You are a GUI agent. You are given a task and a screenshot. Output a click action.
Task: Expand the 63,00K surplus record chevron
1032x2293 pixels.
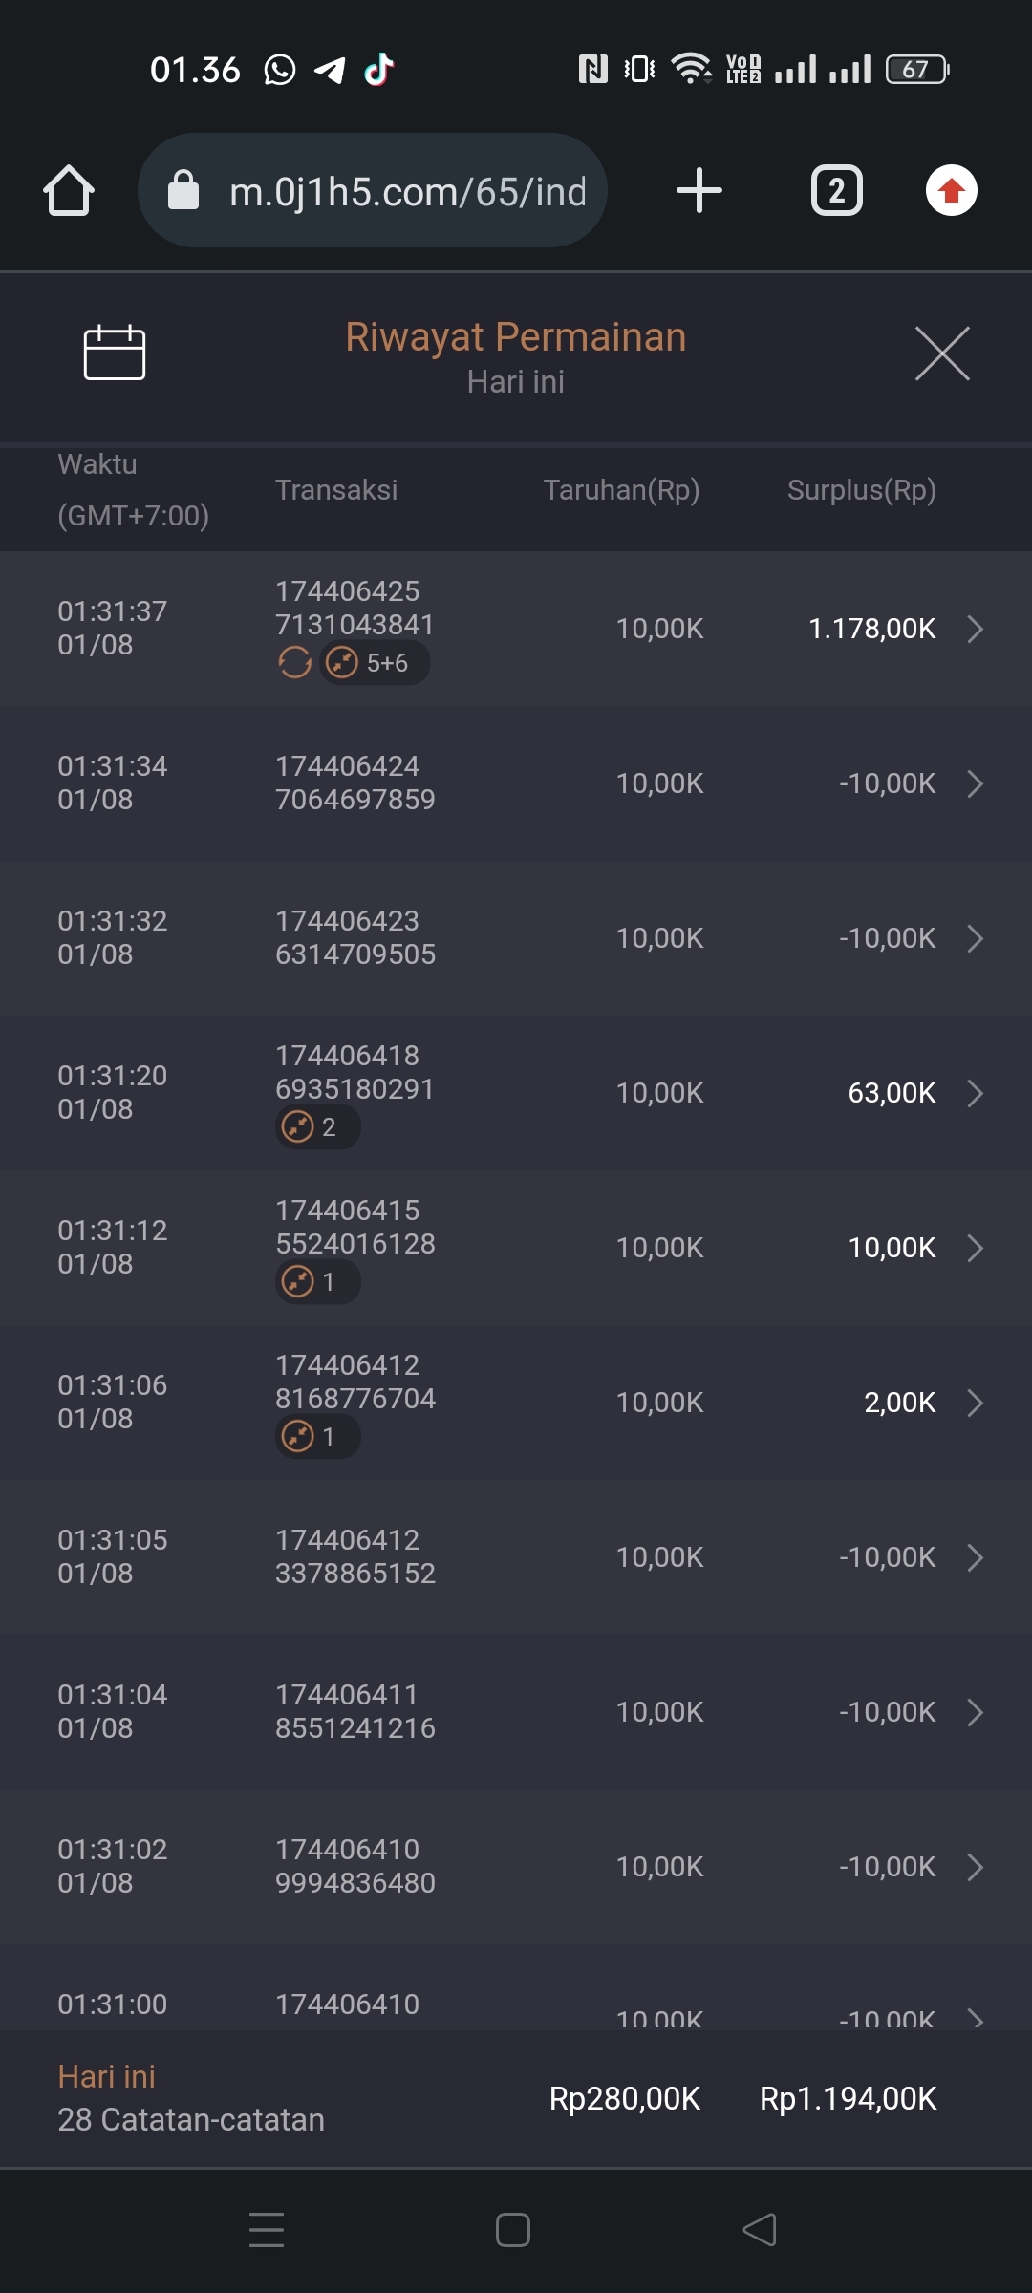[975, 1093]
